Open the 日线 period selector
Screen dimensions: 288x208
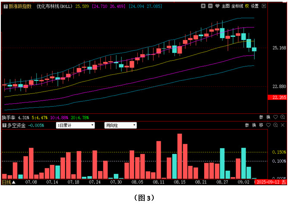pos(9,182)
